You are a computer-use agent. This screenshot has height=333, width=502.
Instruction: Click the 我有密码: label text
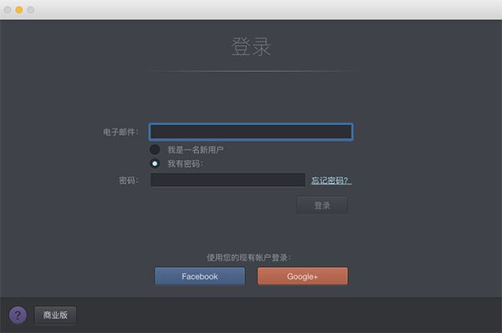click(x=185, y=164)
